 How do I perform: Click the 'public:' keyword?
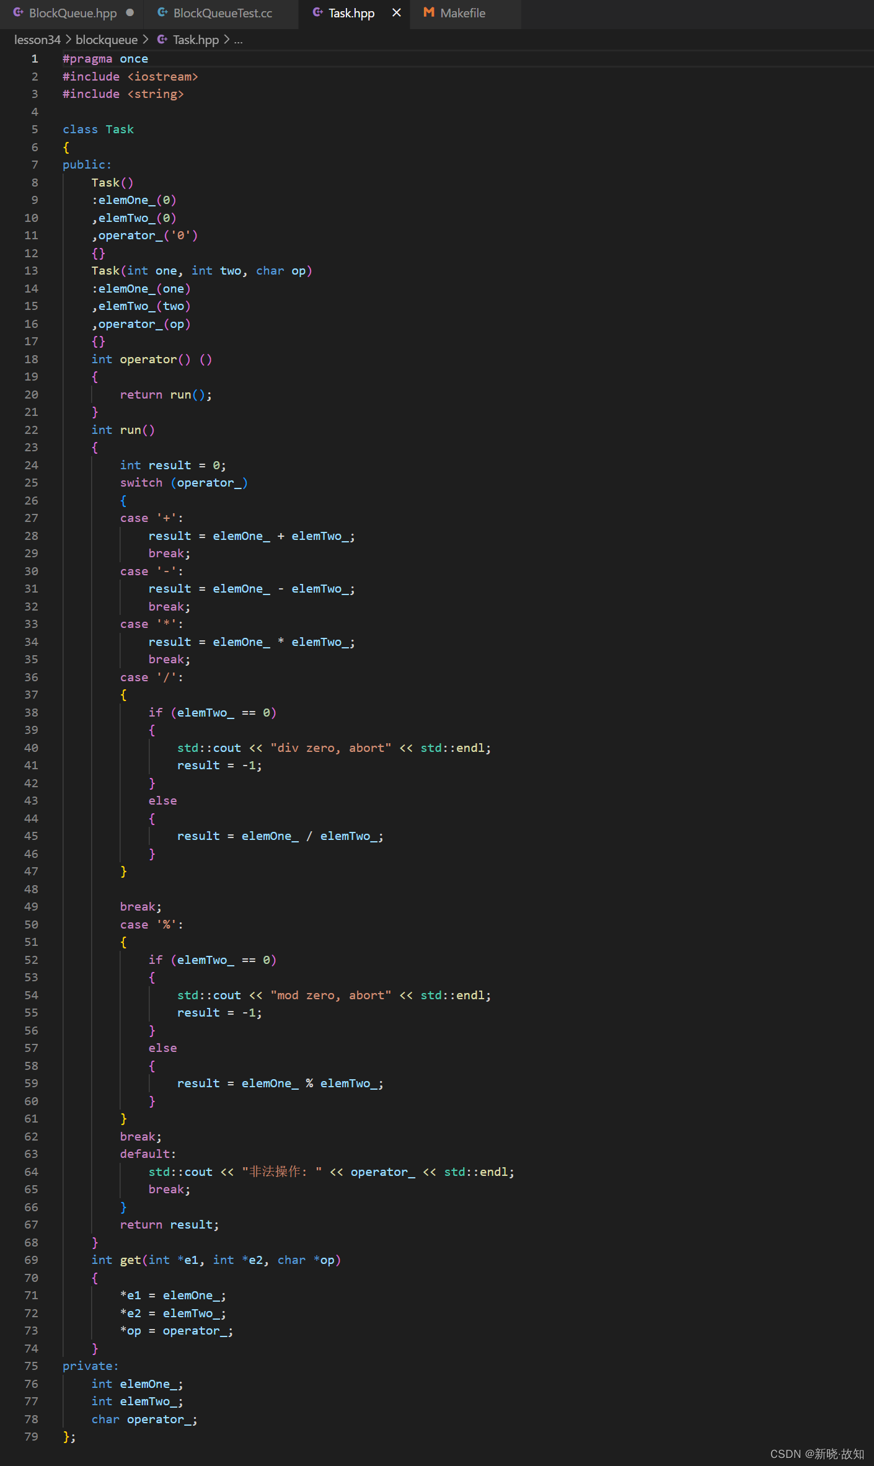(87, 165)
